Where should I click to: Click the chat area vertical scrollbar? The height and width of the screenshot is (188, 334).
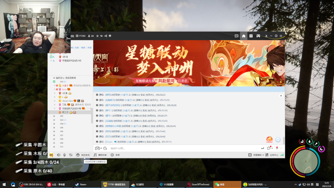(x=283, y=140)
